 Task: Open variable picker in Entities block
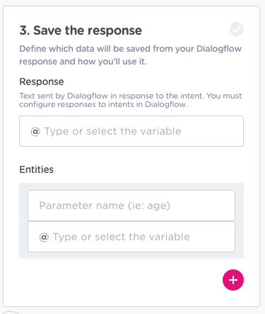point(44,237)
